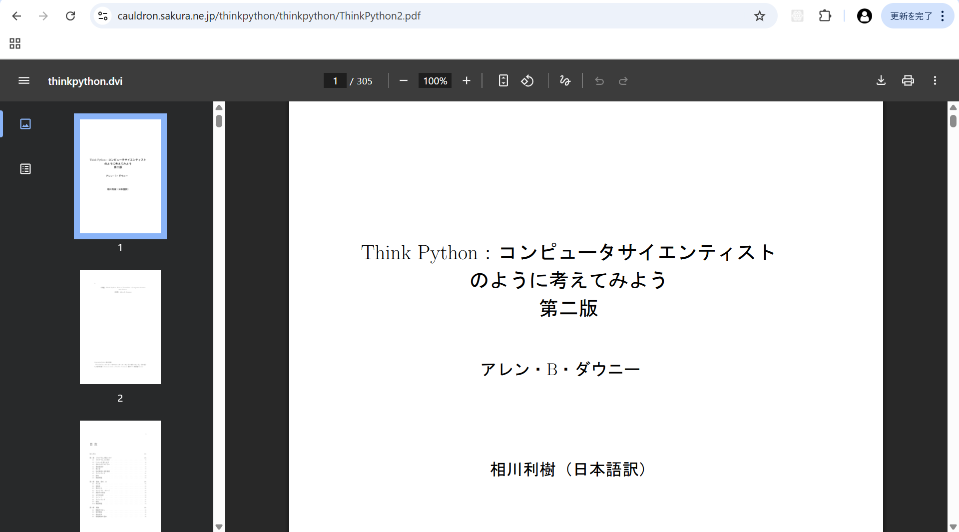Open the PDF viewer more actions menu
This screenshot has height=532, width=959.
tap(935, 80)
